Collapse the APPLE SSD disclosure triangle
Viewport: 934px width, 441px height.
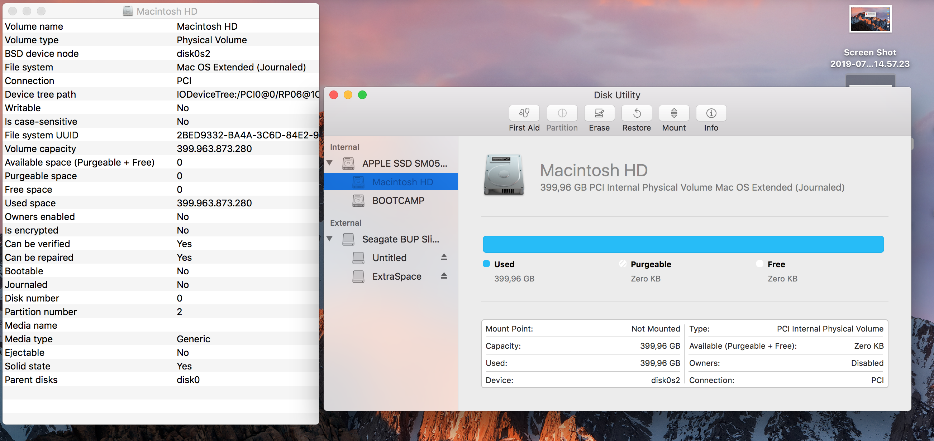tap(330, 163)
